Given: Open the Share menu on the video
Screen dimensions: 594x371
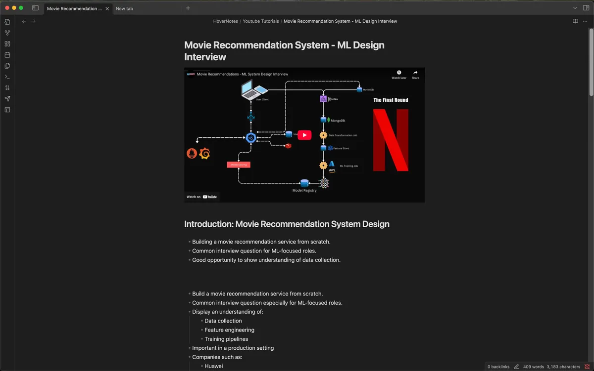Looking at the screenshot, I should (x=415, y=75).
